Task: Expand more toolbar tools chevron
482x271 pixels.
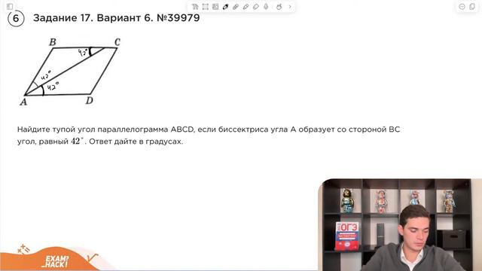Action: coord(290,7)
